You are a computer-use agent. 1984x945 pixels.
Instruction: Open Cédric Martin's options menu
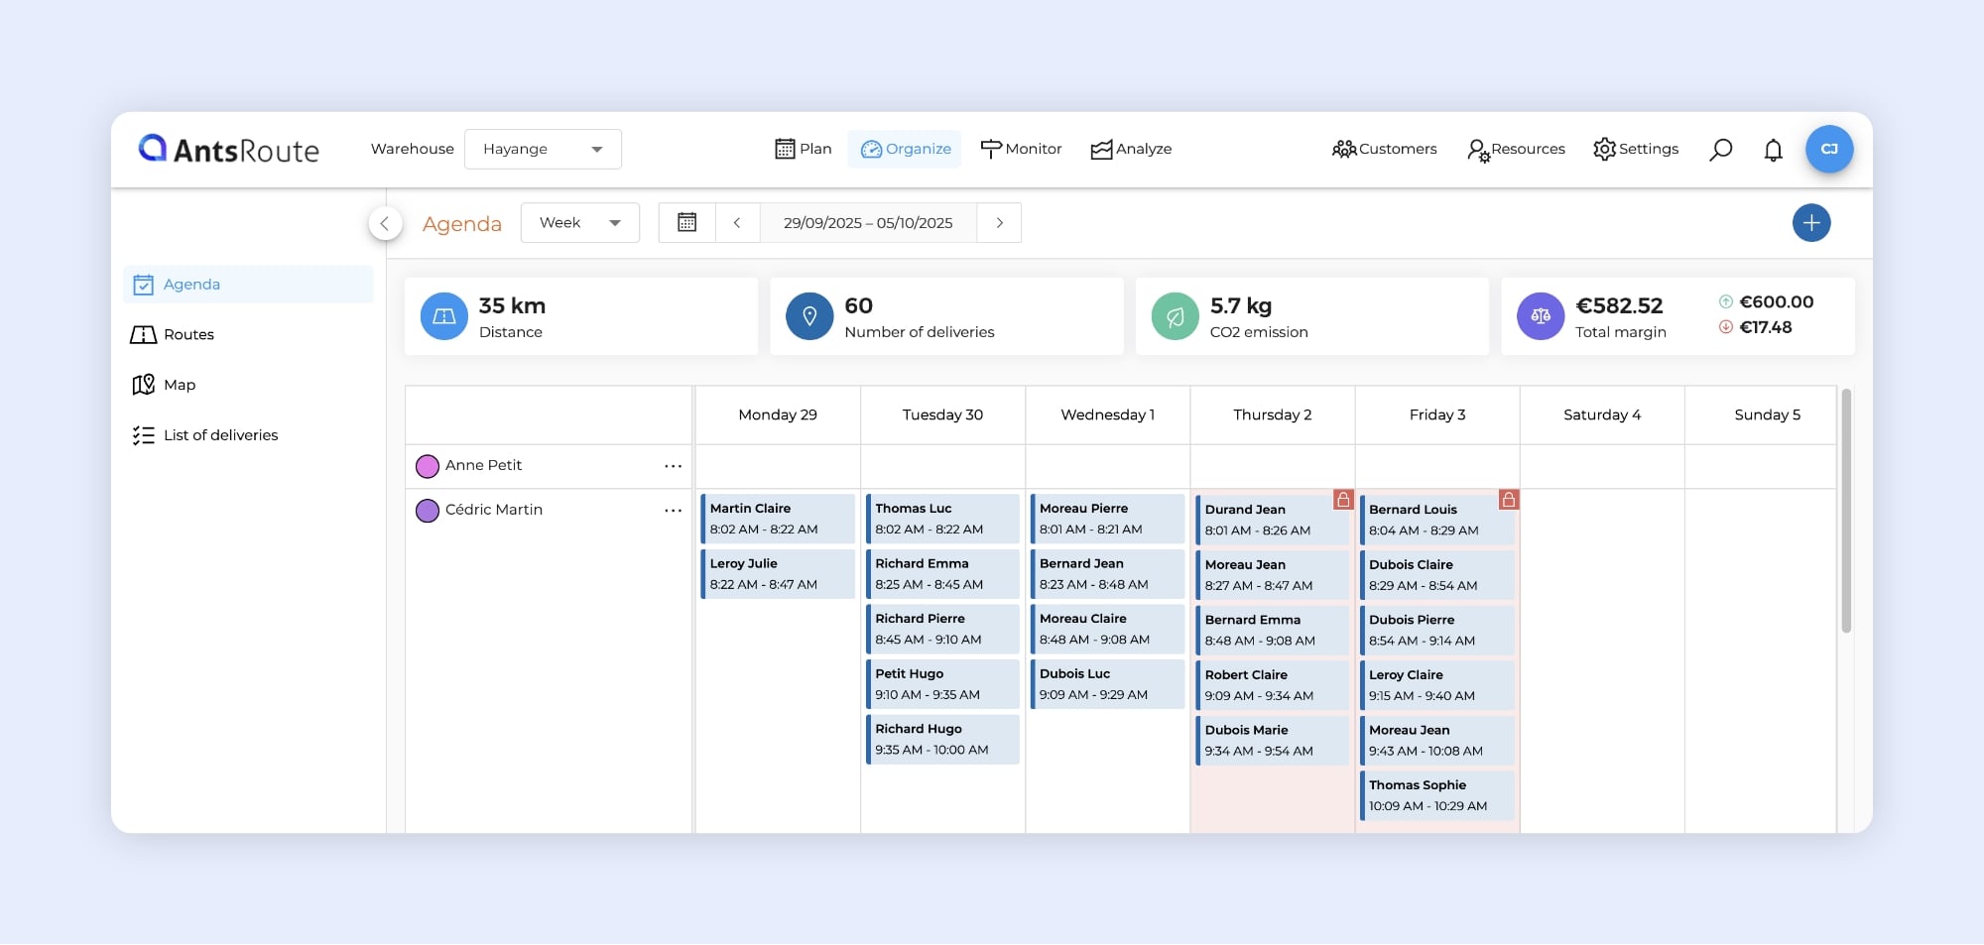coord(673,511)
